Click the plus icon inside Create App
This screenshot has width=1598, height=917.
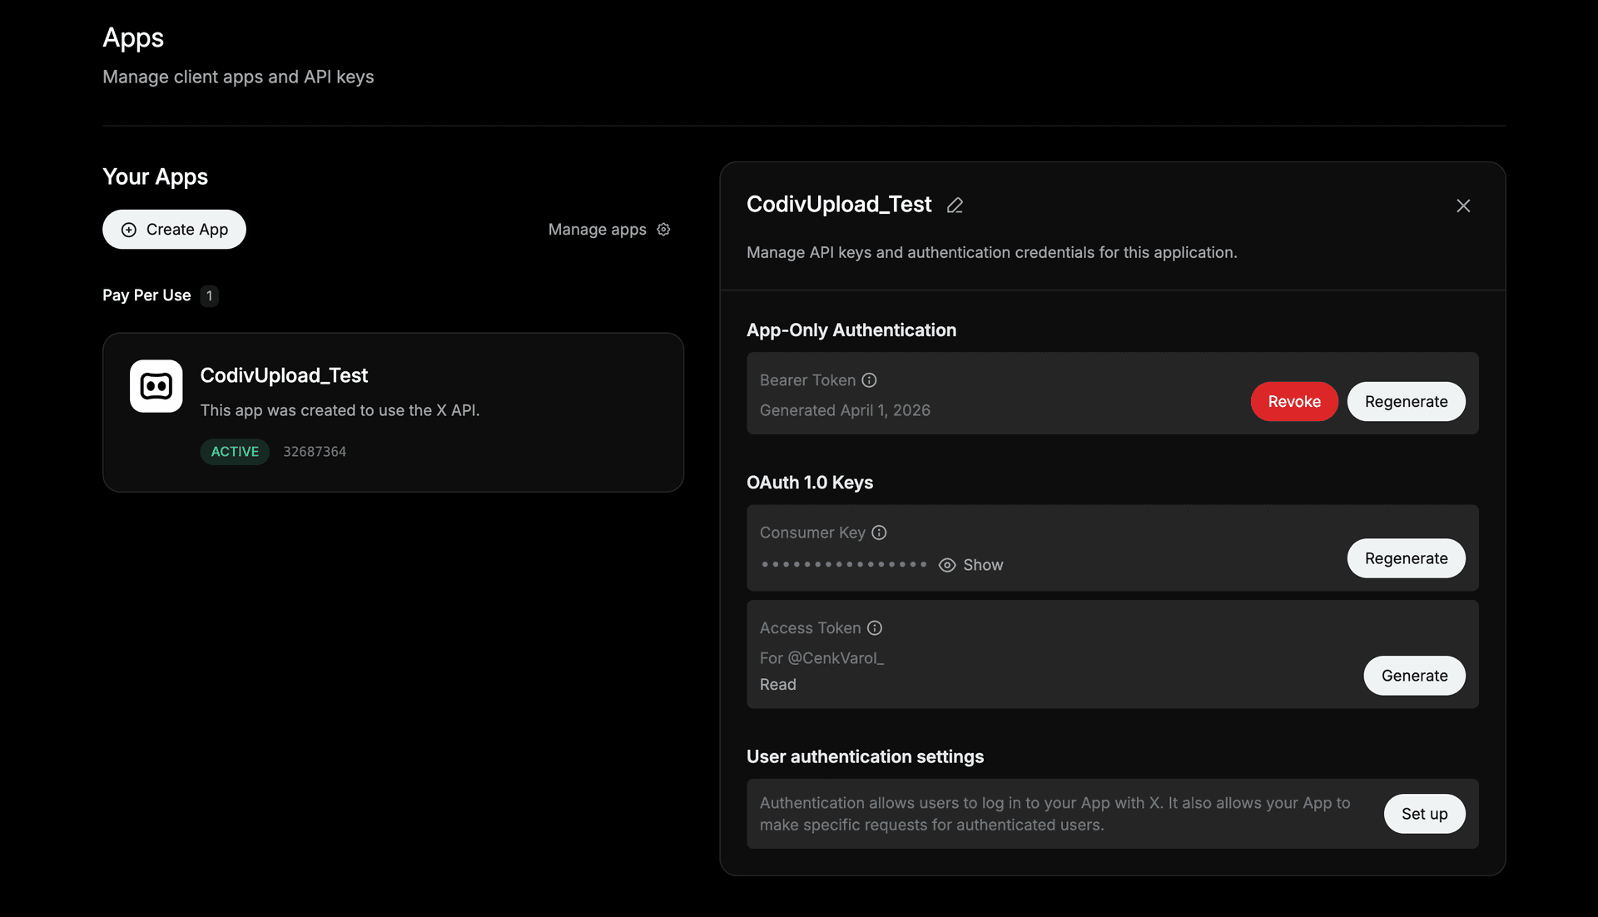130,229
